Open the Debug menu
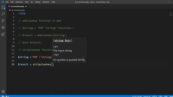 pos(38,2)
